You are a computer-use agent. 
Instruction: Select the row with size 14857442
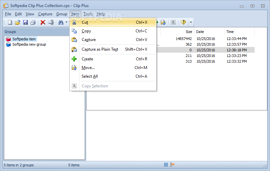205,39
